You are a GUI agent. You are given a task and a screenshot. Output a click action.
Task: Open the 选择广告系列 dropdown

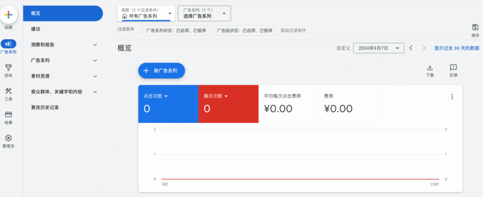tap(204, 13)
